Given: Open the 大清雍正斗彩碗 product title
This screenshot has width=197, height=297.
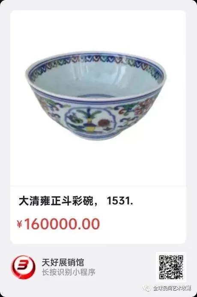Looking at the screenshot, I should pos(56,201).
